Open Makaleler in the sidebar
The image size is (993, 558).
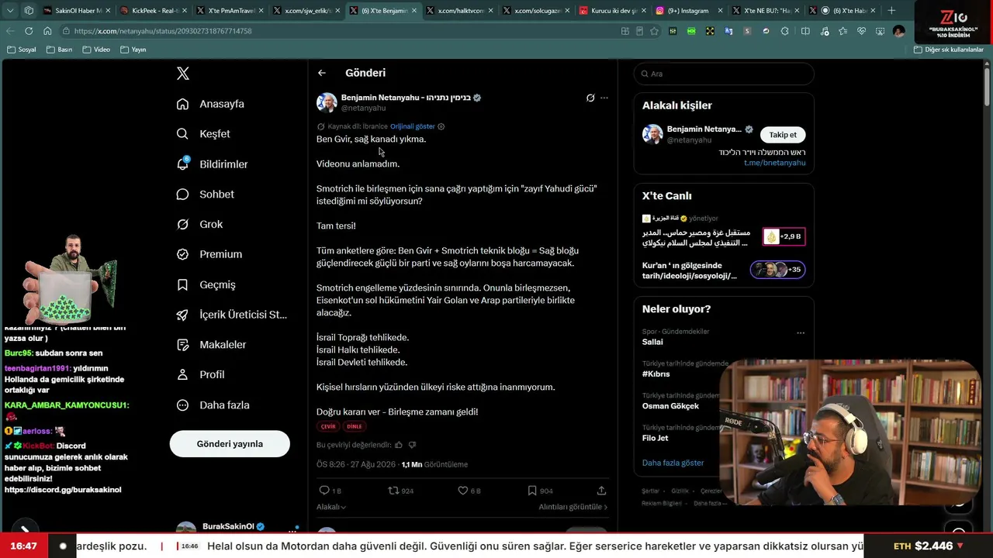coord(212,345)
